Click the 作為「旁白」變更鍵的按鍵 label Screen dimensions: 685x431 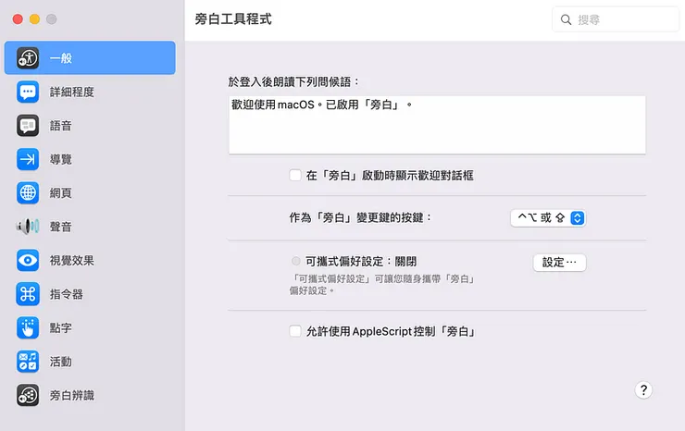click(360, 217)
